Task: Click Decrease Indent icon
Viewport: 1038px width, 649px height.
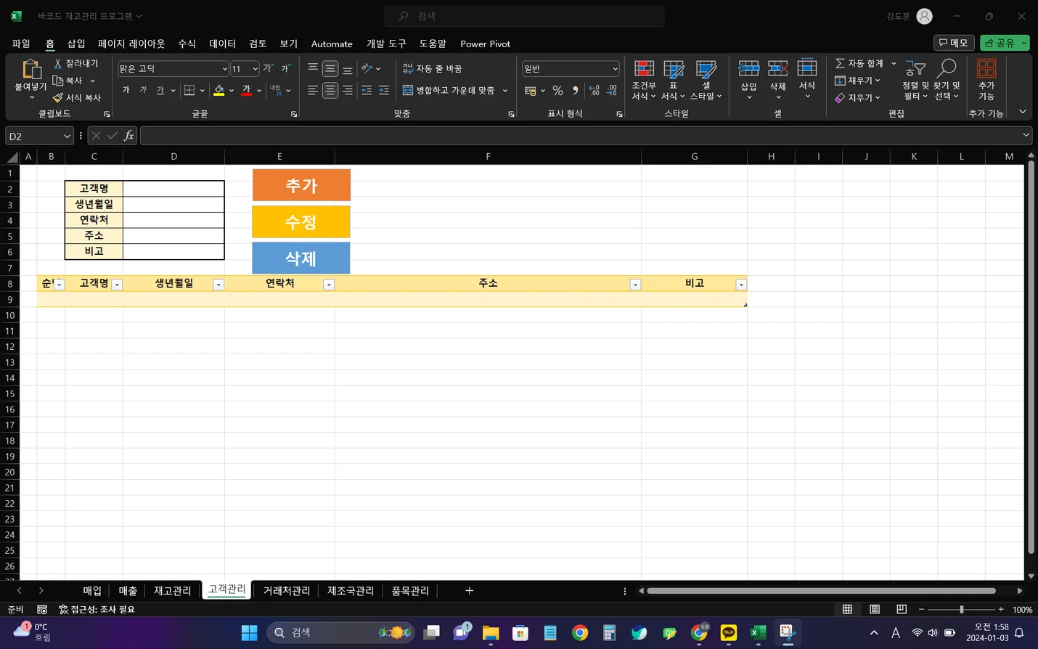Action: (367, 90)
